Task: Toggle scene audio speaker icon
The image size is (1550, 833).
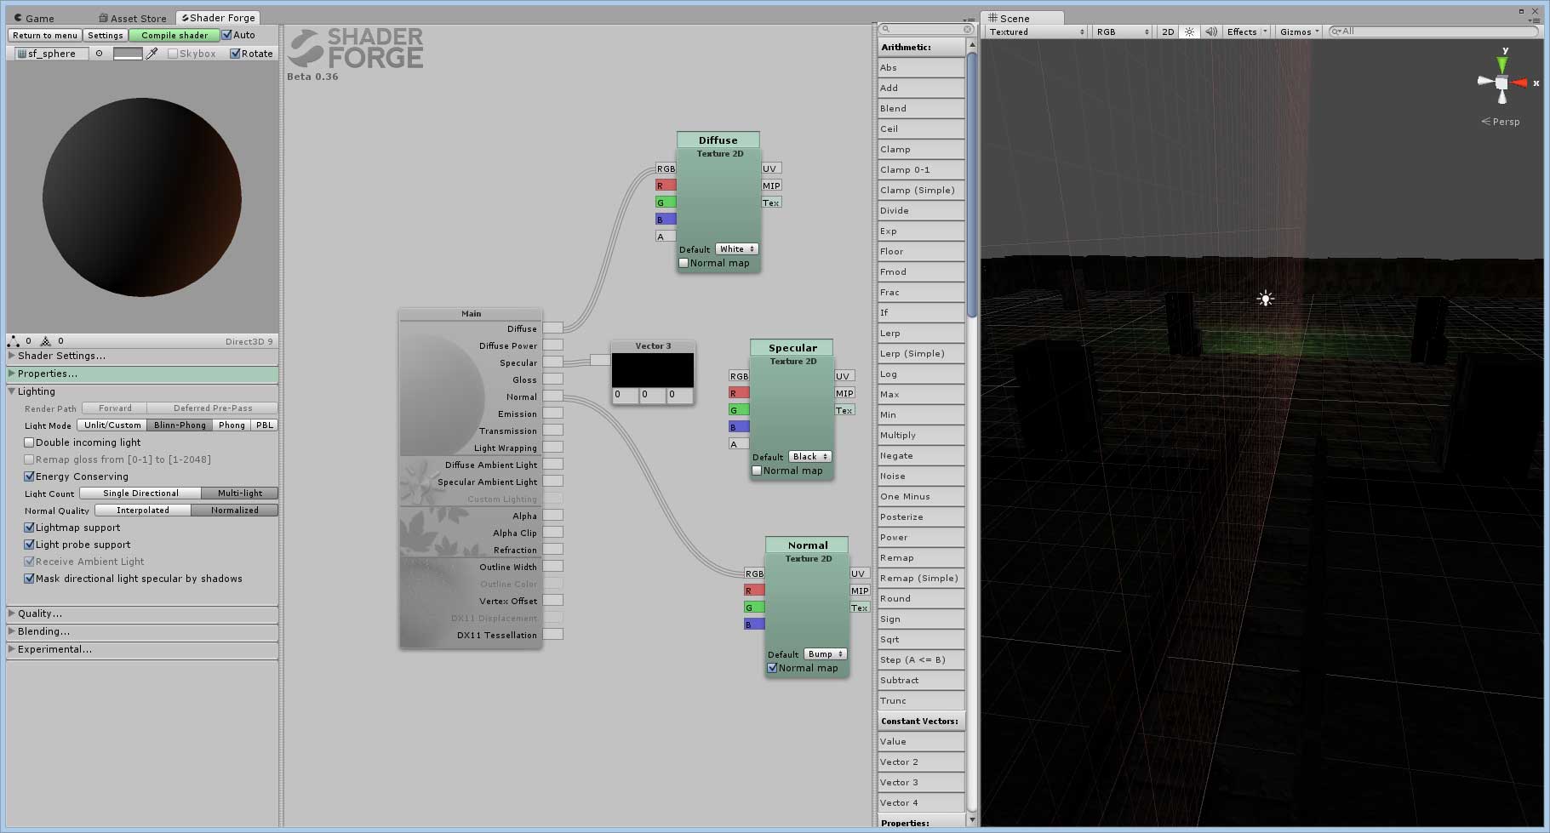Action: 1211,31
